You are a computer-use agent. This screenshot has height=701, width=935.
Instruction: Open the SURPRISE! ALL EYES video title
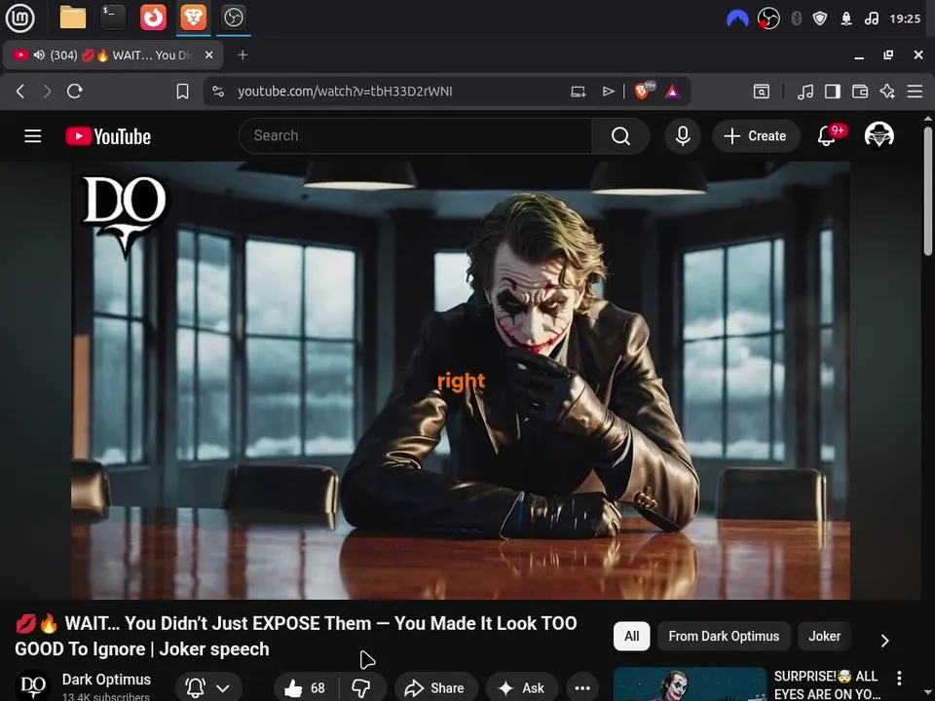coord(827,684)
